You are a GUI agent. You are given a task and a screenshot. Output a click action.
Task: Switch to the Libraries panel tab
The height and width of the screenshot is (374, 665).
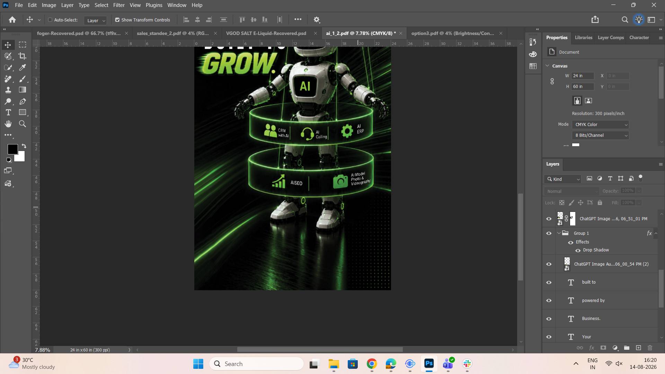[x=583, y=37]
